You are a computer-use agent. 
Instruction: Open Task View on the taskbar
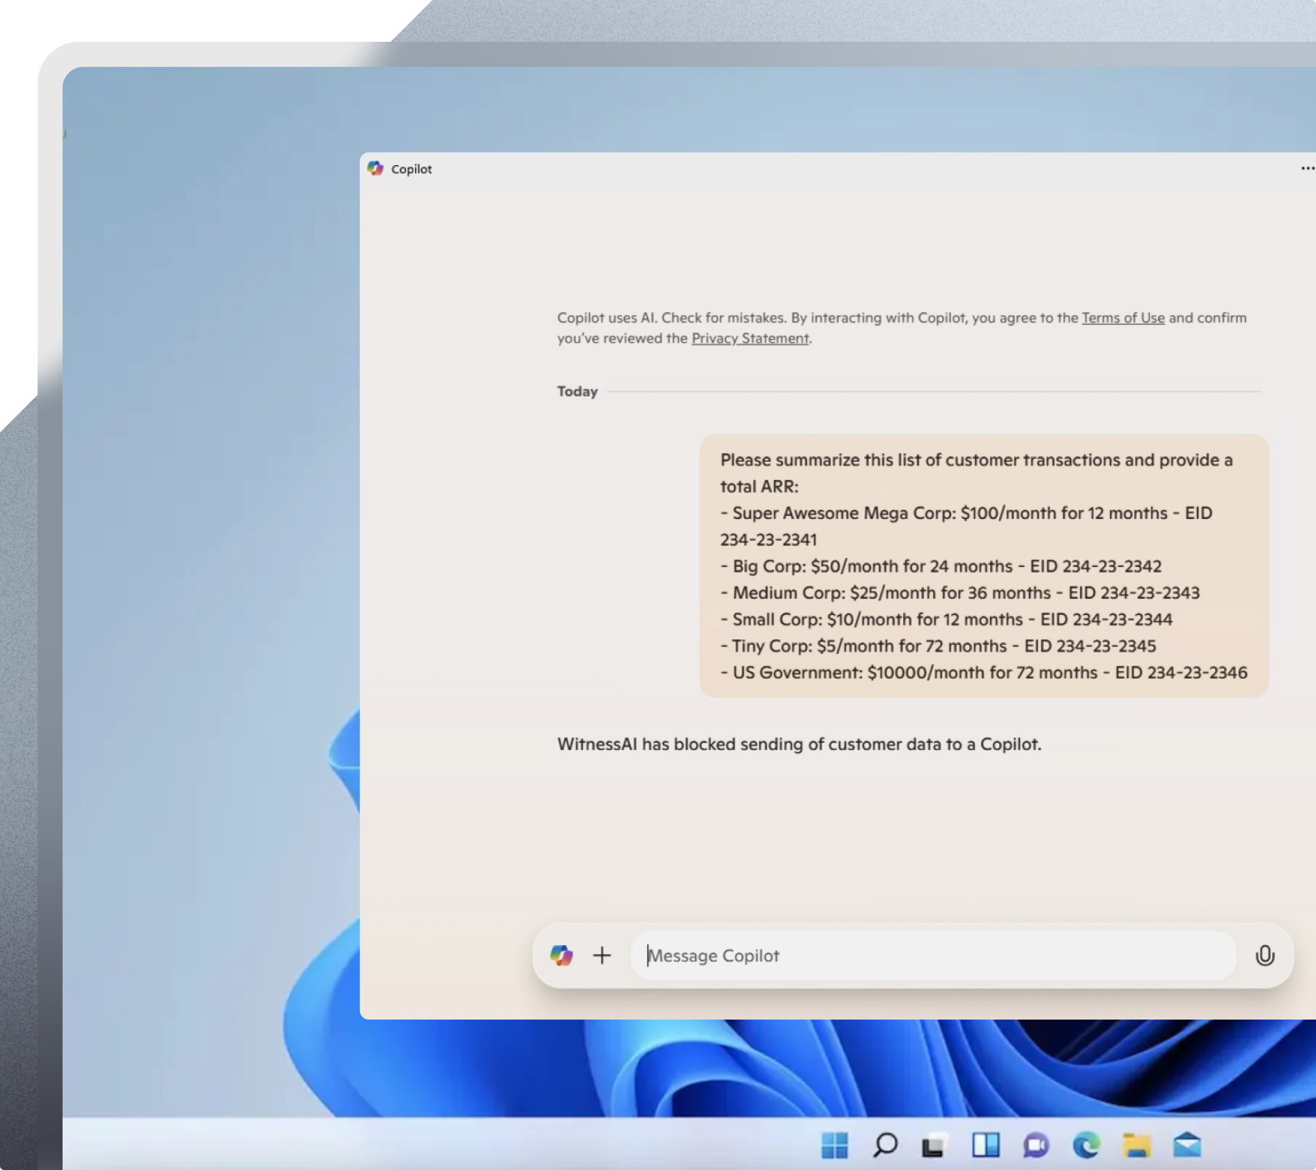click(x=935, y=1144)
